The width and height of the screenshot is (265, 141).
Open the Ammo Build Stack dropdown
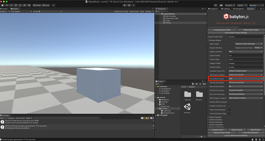point(246,79)
